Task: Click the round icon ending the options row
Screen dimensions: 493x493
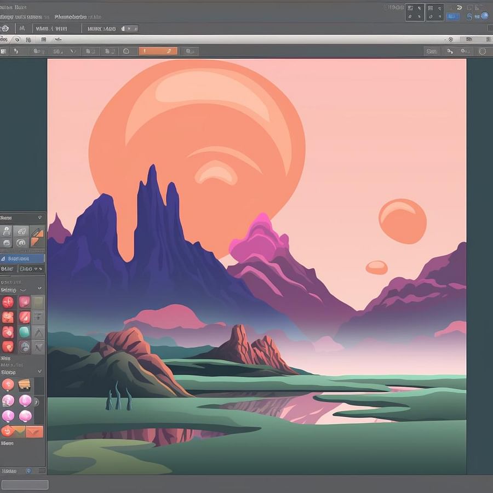Action: pyautogui.click(x=482, y=51)
